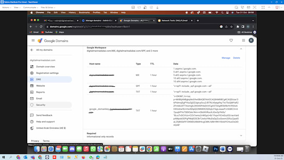
Task: Open Discord from the macOS dock
Action: 72,149
